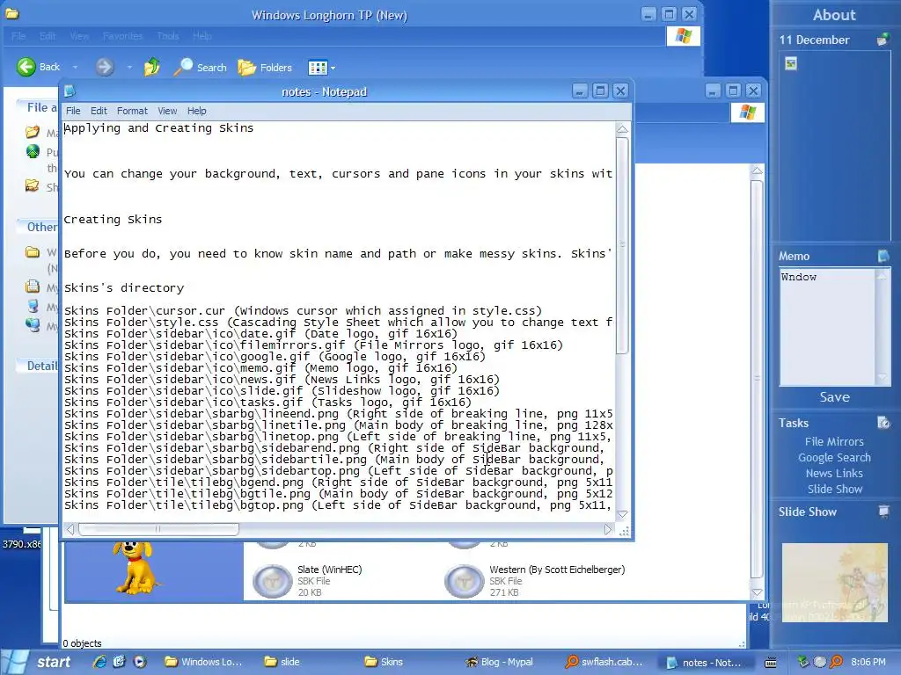Image resolution: width=901 pixels, height=675 pixels.
Task: Open Google Search link in Tasks
Action: click(x=834, y=457)
